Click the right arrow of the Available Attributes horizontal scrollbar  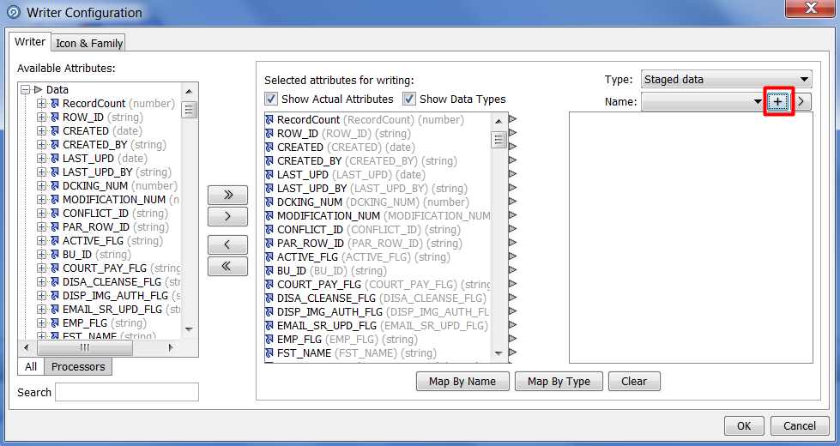pos(171,348)
